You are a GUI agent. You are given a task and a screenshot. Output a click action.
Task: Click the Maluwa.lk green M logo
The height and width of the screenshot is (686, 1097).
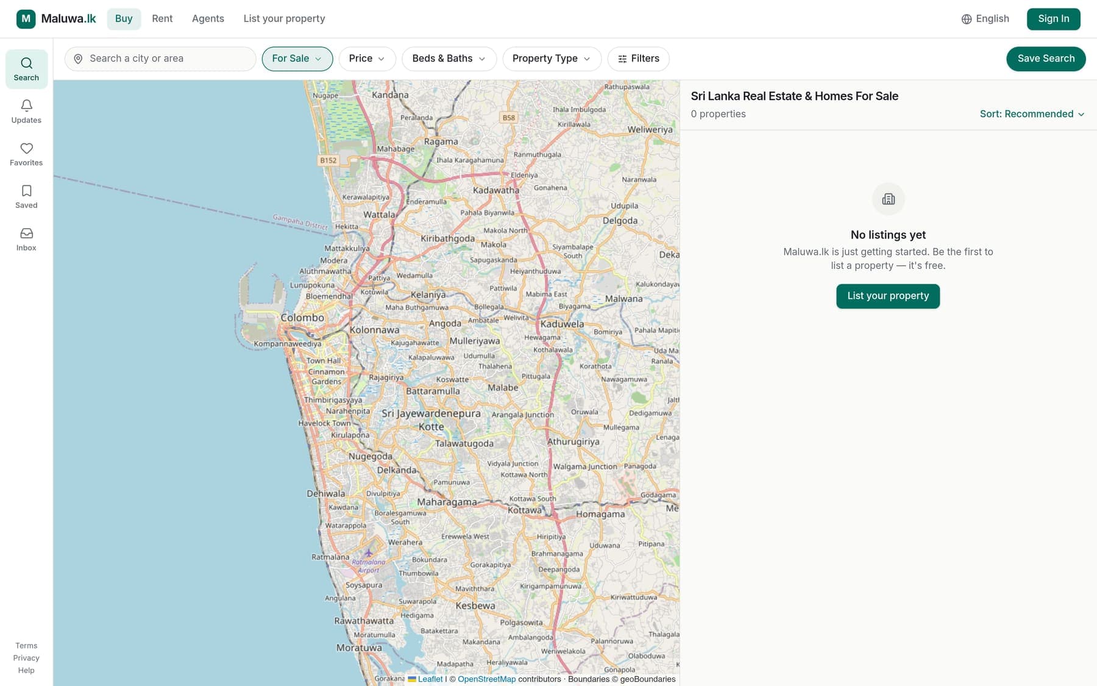click(26, 19)
